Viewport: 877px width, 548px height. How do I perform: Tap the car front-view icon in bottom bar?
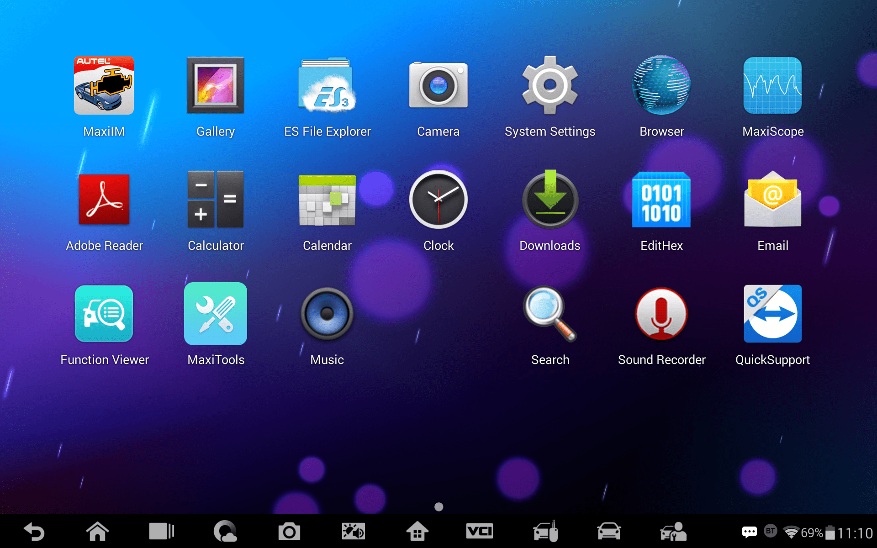pos(609,531)
